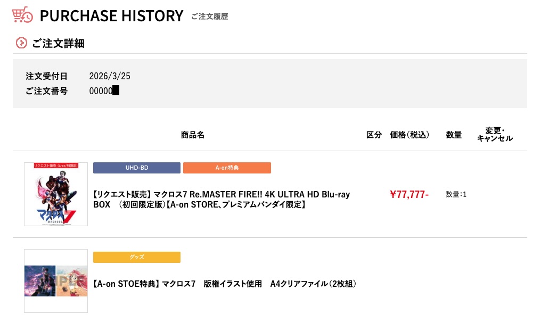Click the red circled arrow beside ご注文詳細
Screen dimensions: 541x323
[x=21, y=43]
